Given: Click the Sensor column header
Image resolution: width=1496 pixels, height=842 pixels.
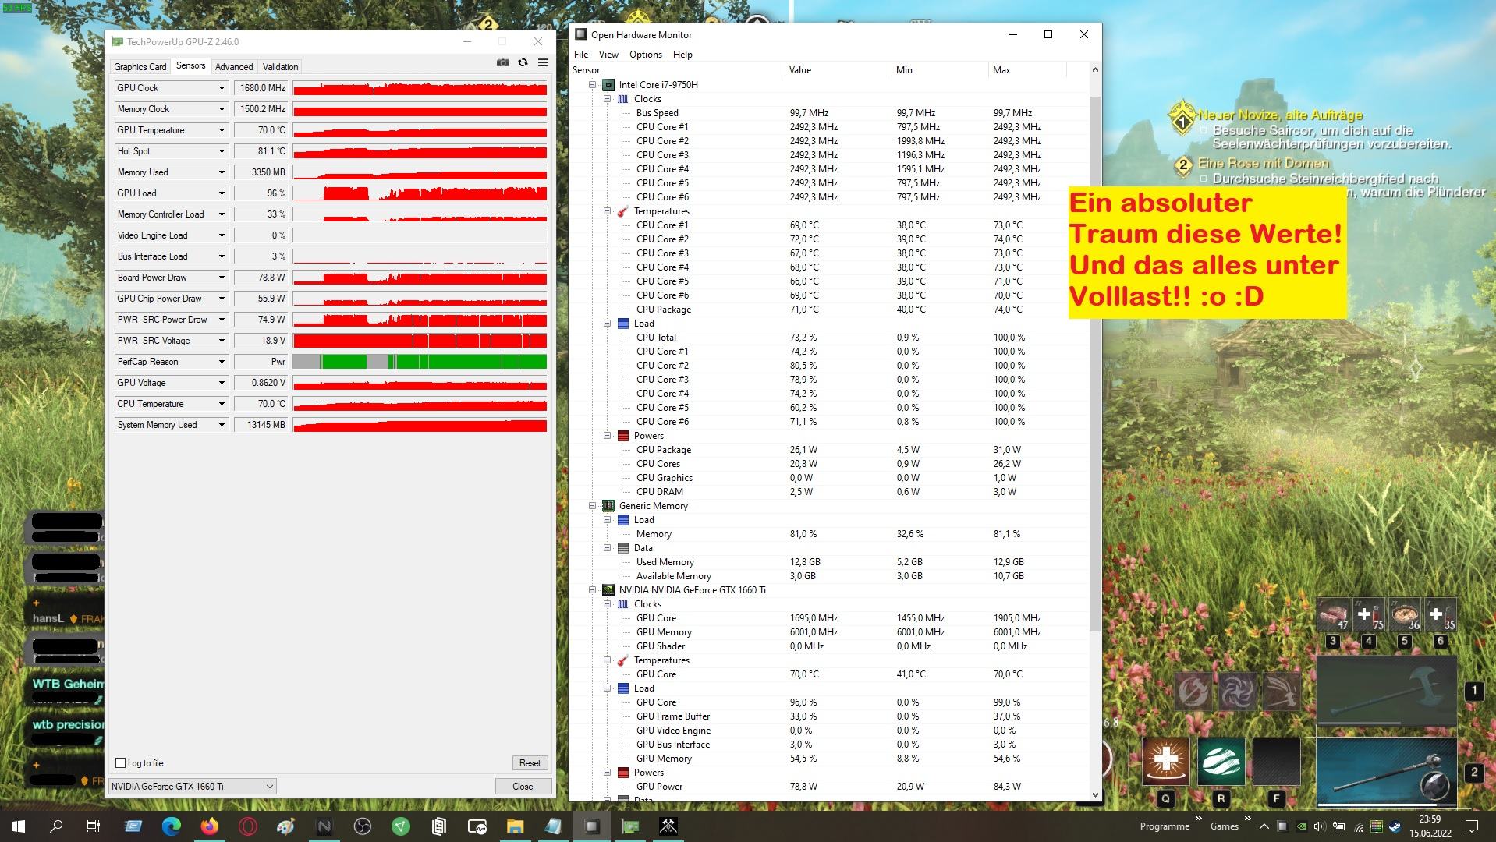Looking at the screenshot, I should (677, 70).
